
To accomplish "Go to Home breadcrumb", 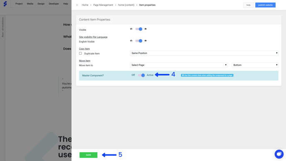I will click(x=85, y=5).
